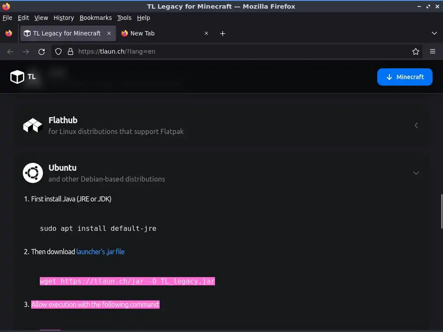Bookmark this page with the star

pos(416,51)
